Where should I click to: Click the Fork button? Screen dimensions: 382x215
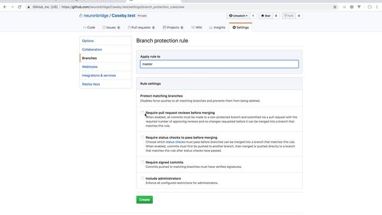coord(289,16)
